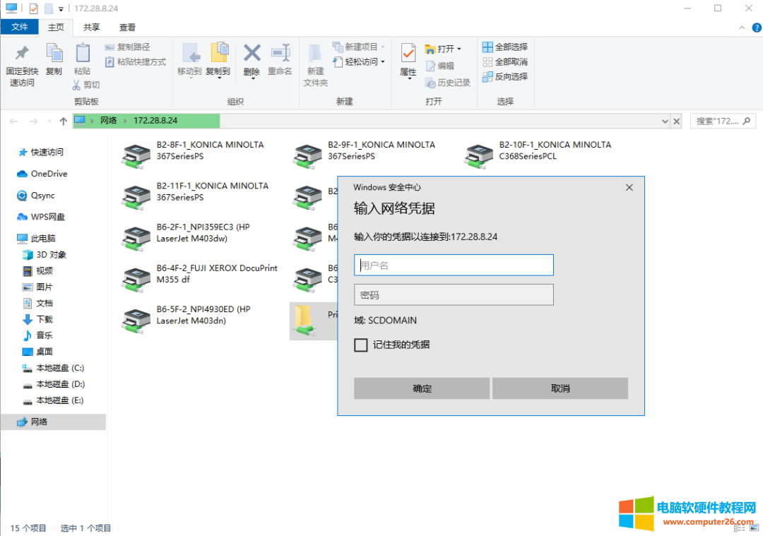Switch to the 查看 ribbon tab

(x=127, y=28)
